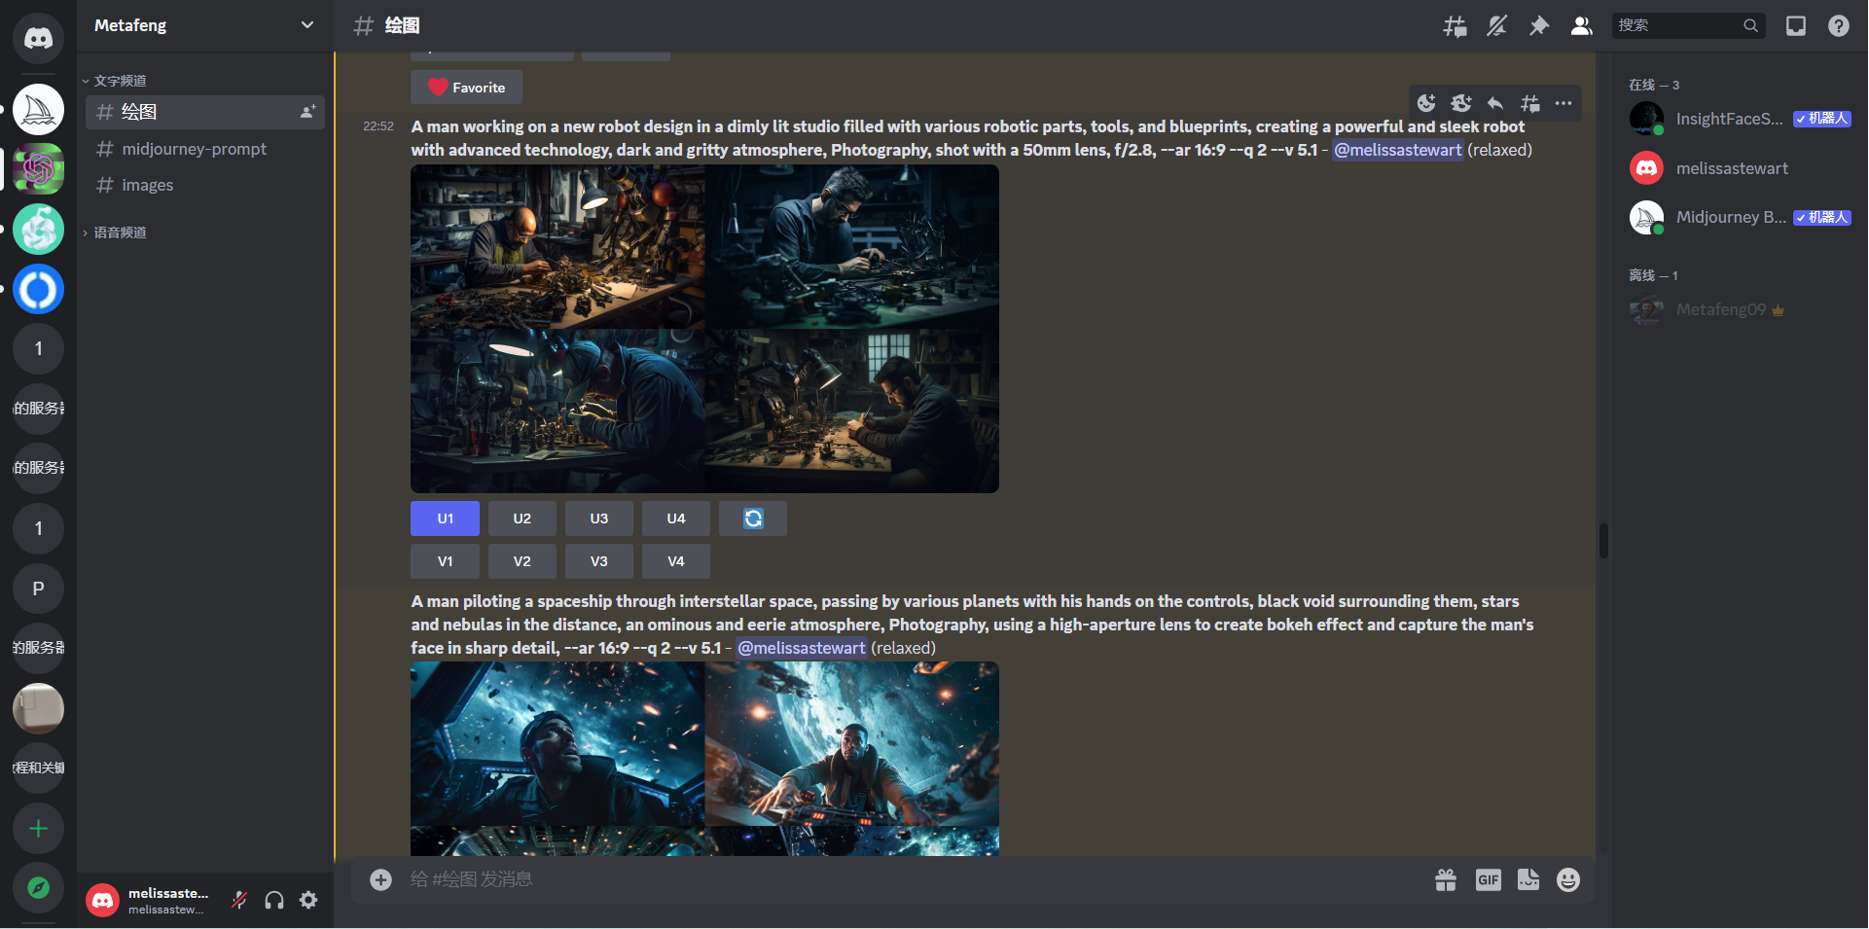Re-roll the robot design images
This screenshot has width=1869, height=929.
point(753,518)
